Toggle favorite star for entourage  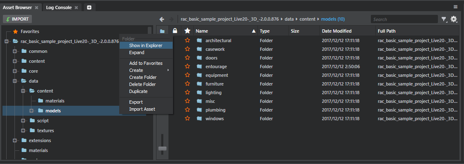click(187, 67)
